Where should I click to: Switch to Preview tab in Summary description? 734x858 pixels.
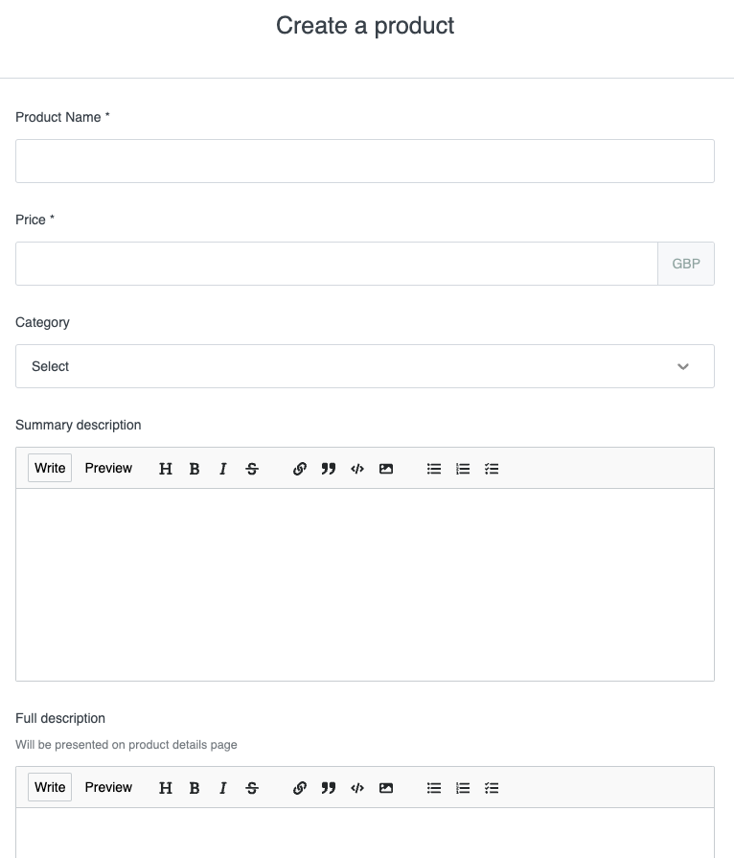[x=108, y=468]
